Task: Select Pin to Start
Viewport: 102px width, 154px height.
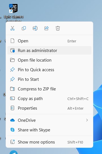Action: (49, 79)
